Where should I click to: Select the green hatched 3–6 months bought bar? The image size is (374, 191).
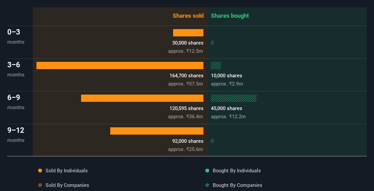pyautogui.click(x=216, y=65)
